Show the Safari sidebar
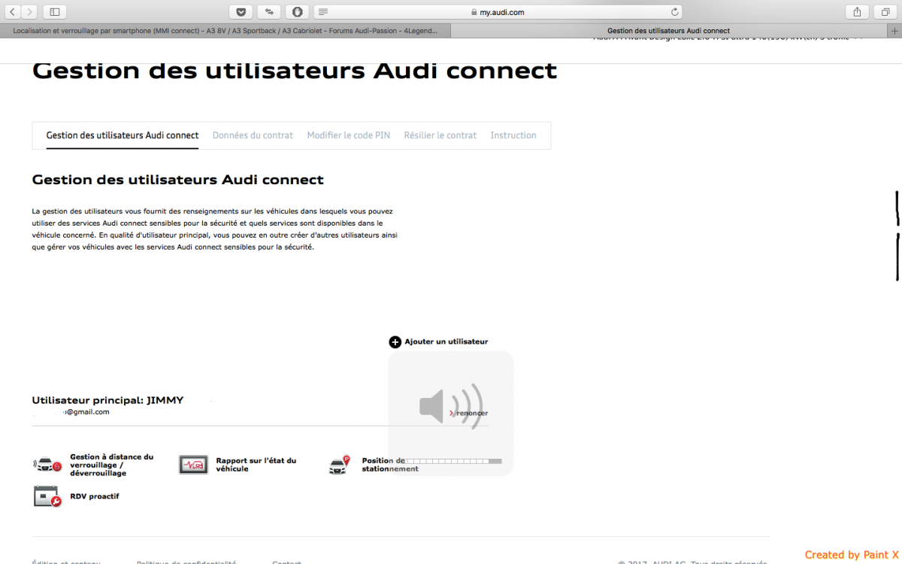The width and height of the screenshot is (902, 564). pyautogui.click(x=54, y=11)
